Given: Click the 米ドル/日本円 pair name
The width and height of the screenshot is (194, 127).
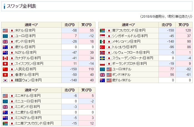Looking at the screenshot, I should tap(25, 30).
